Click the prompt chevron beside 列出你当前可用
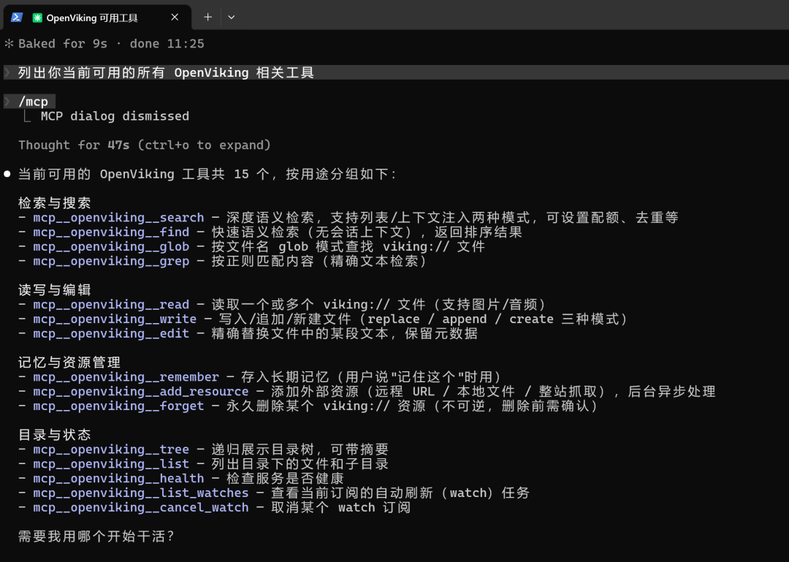Screen dimensions: 789x562 tap(7, 72)
